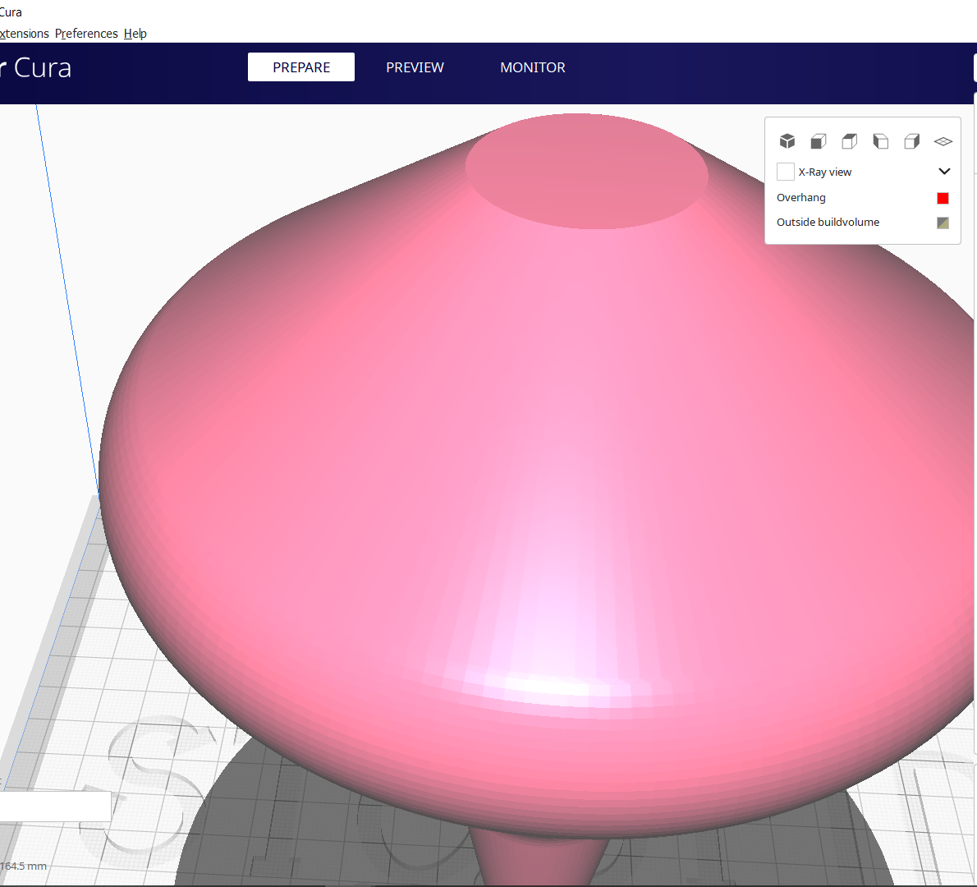Screen dimensions: 977x887
Task: Choose the Left side view cube icon
Action: tap(880, 140)
